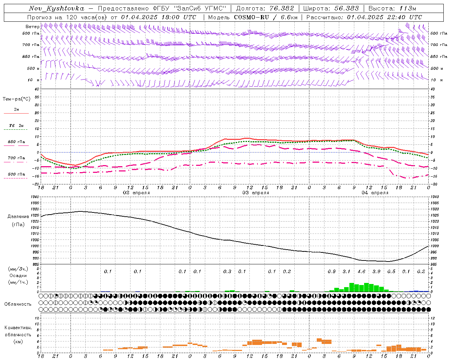Select the longitude value "Долгота: 76.382"
Viewport: 449px width, 359px height.
(x=265, y=8)
